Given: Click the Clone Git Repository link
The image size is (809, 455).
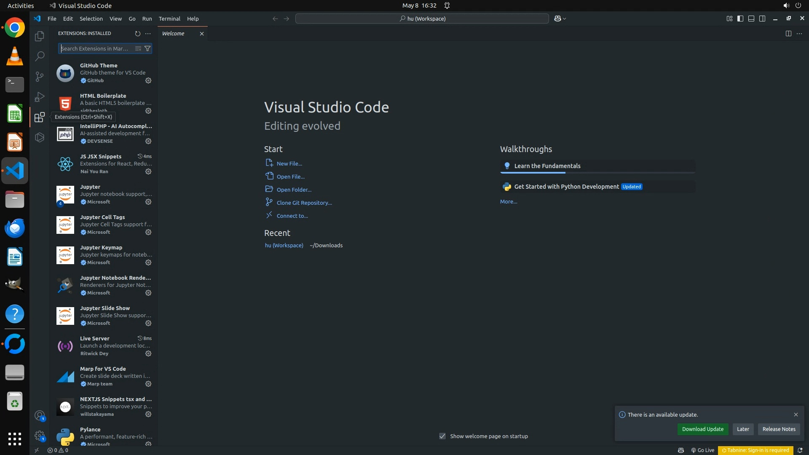Looking at the screenshot, I should pos(304,203).
